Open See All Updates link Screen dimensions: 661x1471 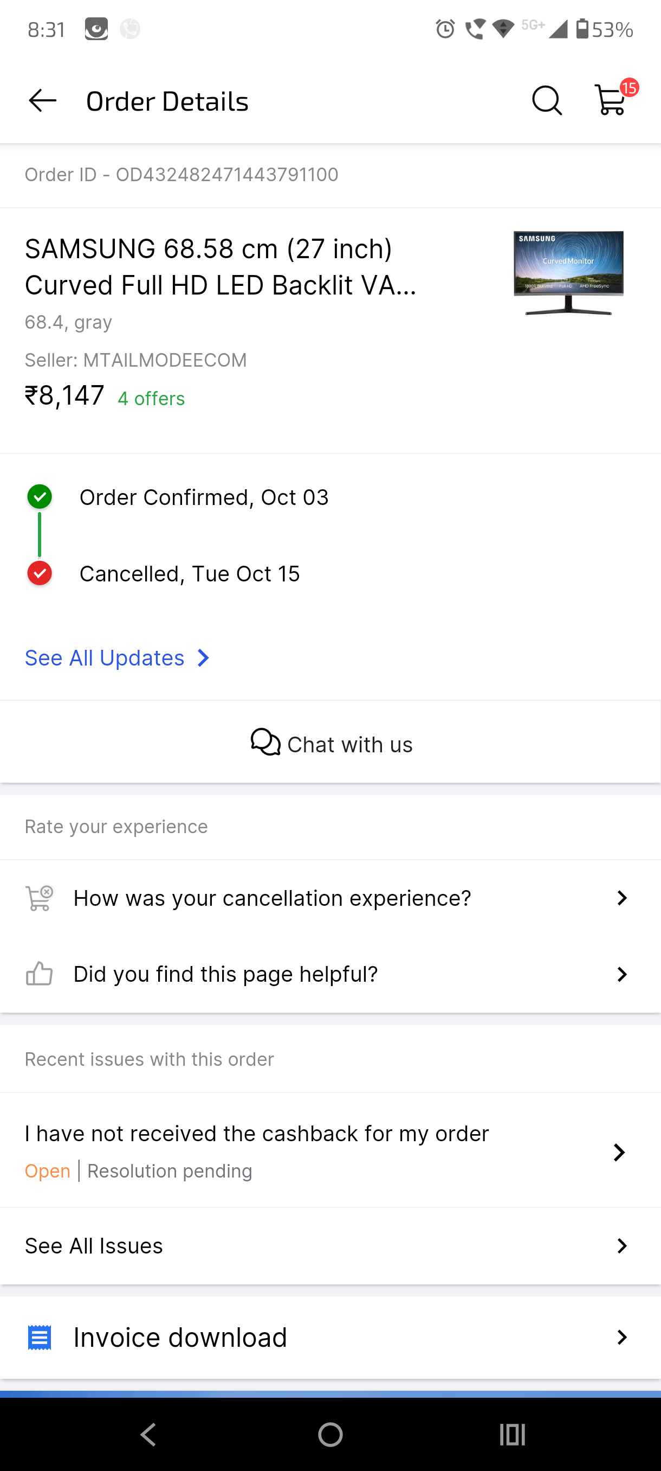click(118, 658)
